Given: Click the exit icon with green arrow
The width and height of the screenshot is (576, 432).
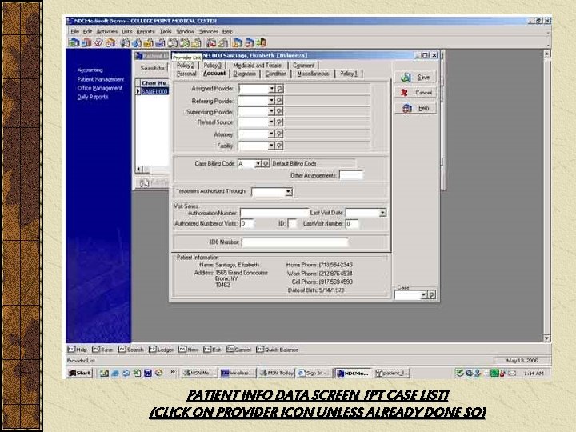Looking at the screenshot, I should (x=261, y=42).
